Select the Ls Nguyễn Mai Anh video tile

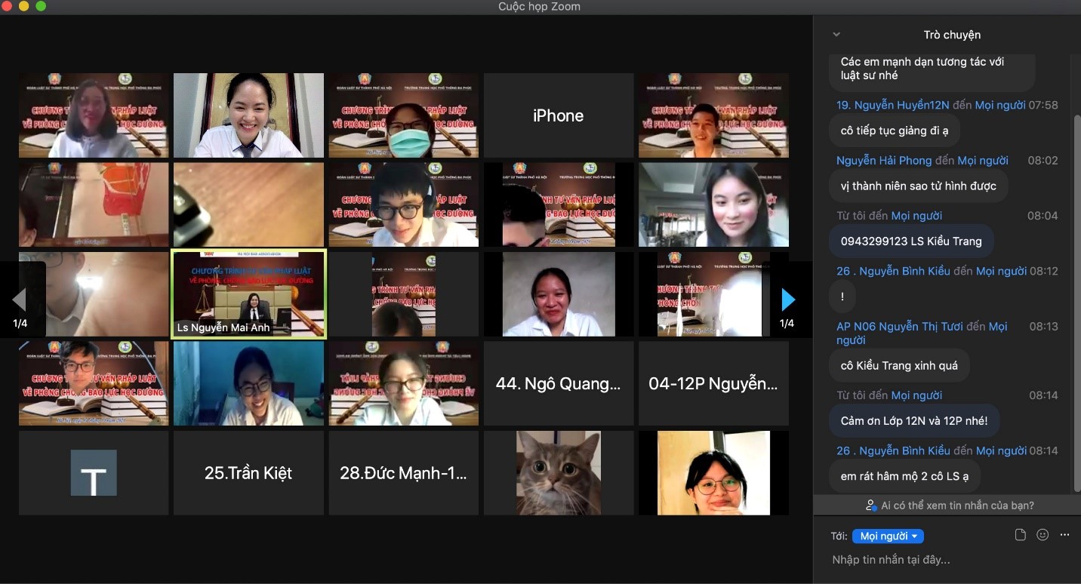coord(248,294)
